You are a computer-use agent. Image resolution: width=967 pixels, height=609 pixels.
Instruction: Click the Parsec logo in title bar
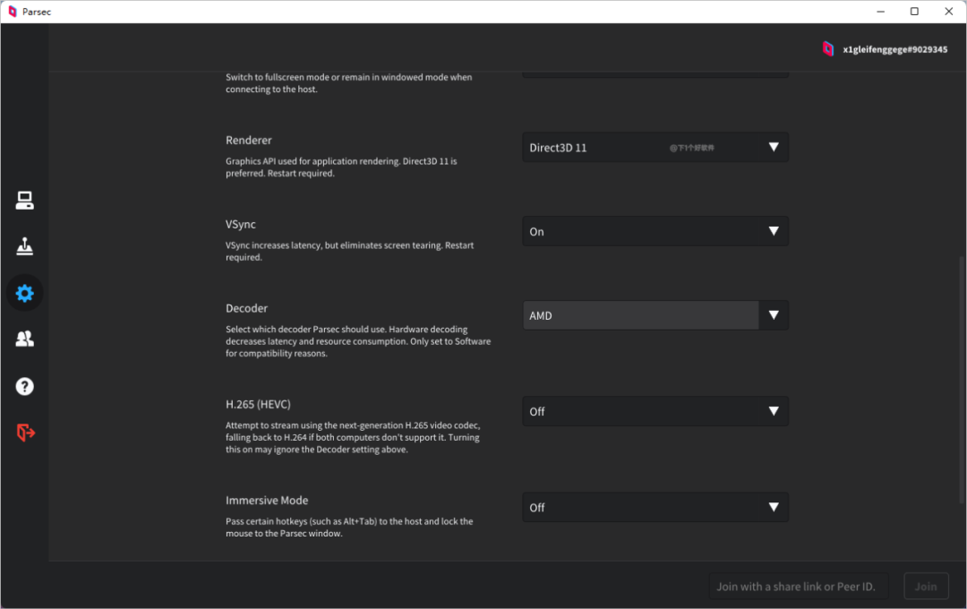click(12, 12)
